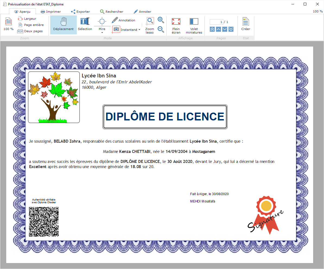Image resolution: width=324 pixels, height=269 pixels.
Task: Select the Annotation pencil tool
Action: coord(123,20)
